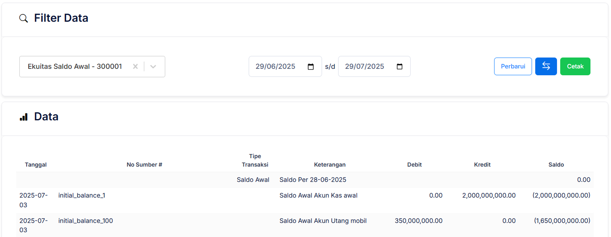Click the end date field 29/07/2025
The width and height of the screenshot is (611, 237).
click(x=365, y=66)
